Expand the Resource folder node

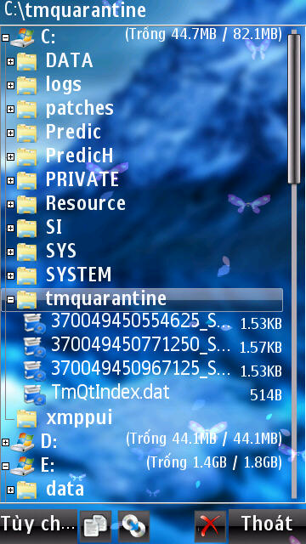[x=11, y=204]
